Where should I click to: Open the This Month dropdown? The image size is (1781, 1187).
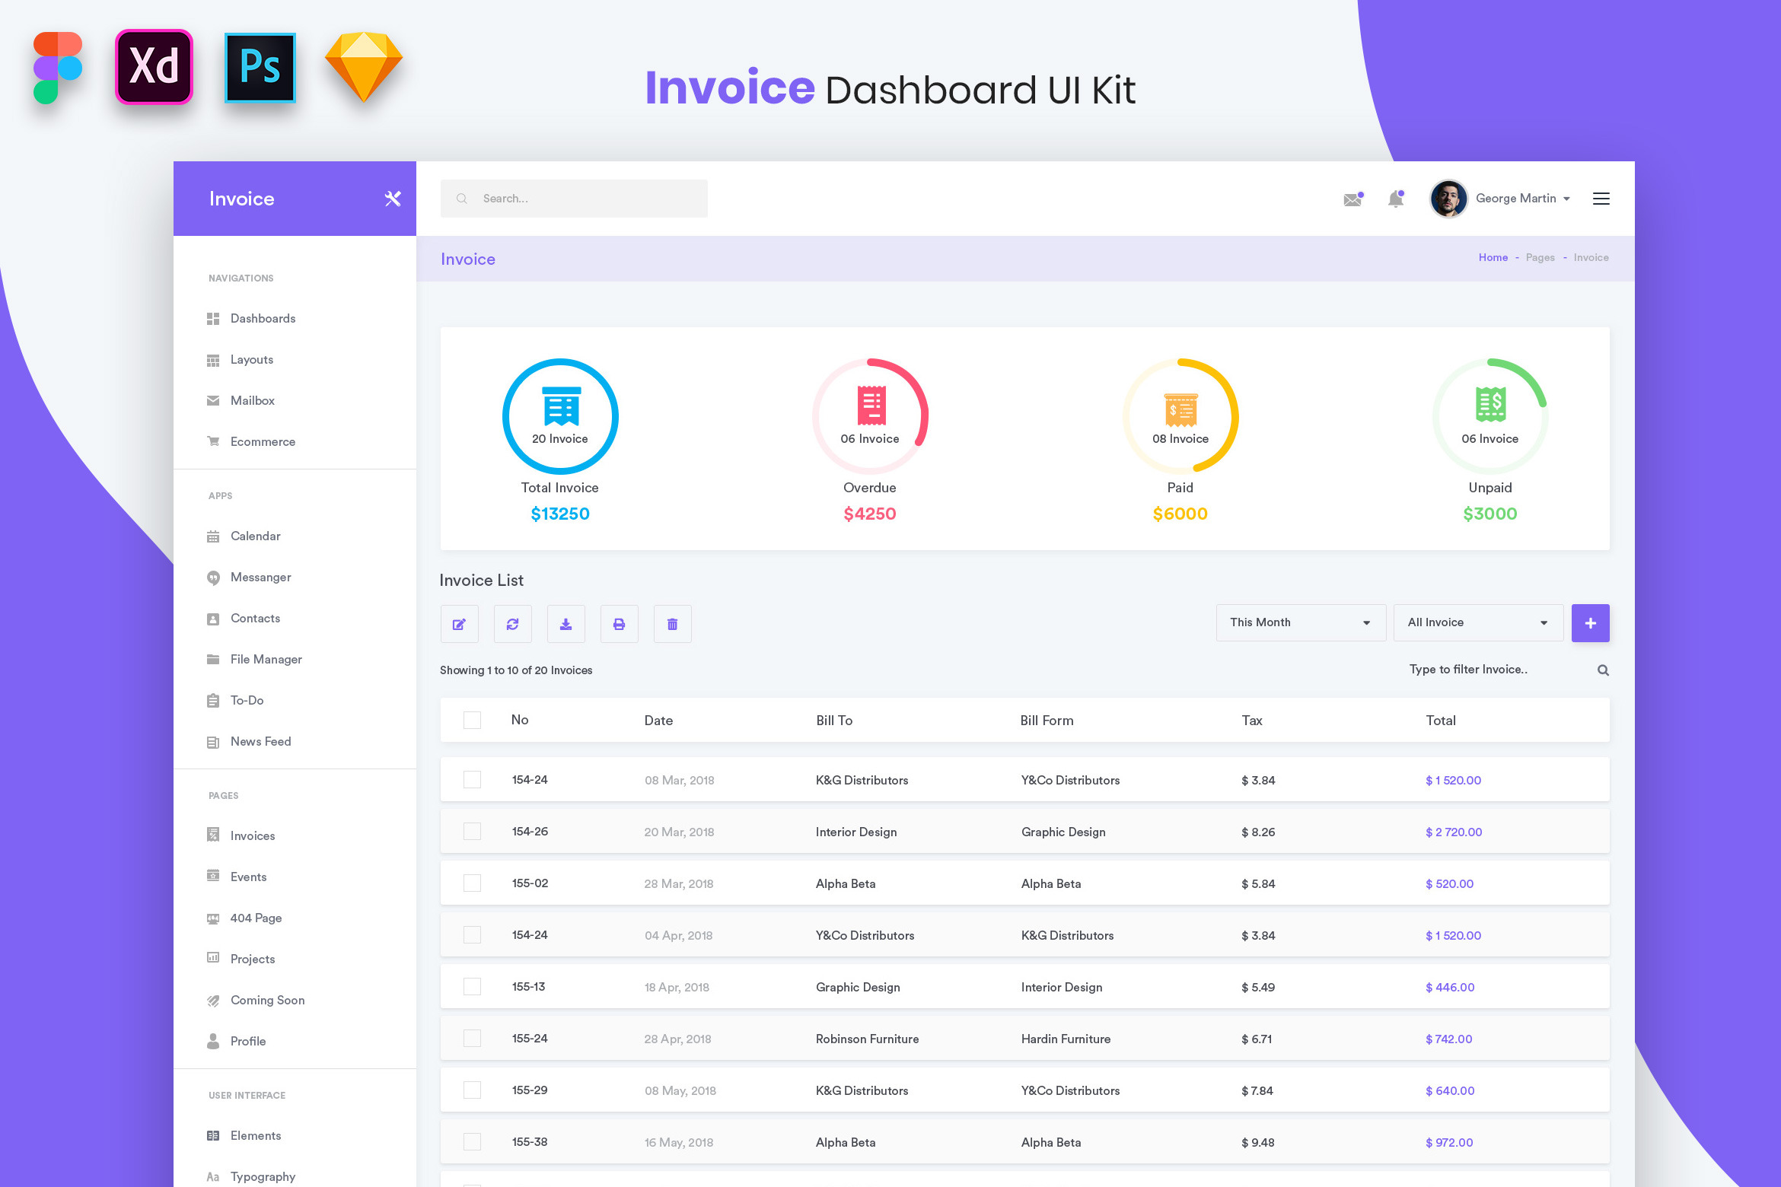click(1300, 622)
